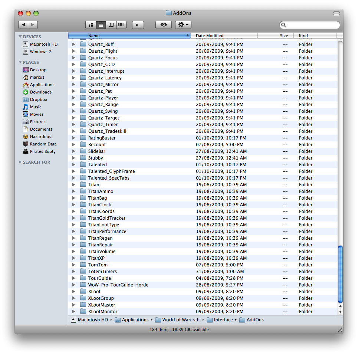Click the scroll down arrow

pos(340,312)
